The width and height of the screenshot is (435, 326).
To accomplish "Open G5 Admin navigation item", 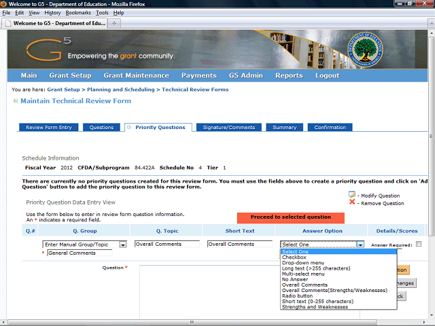I will pos(246,75).
